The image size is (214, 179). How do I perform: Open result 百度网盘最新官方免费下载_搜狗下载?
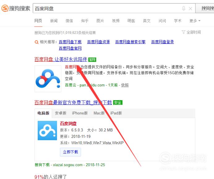73,102
